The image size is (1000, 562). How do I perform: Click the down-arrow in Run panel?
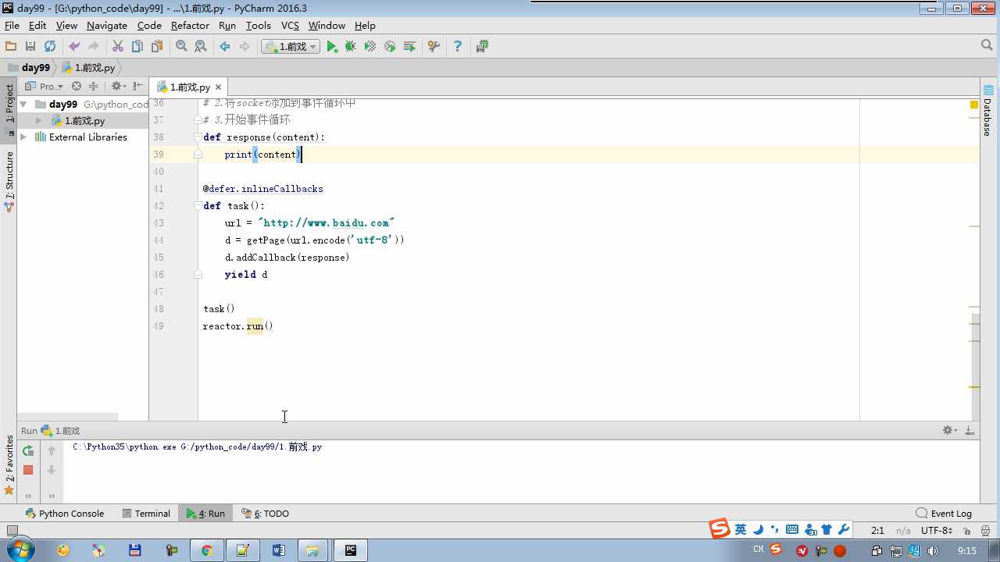pyautogui.click(x=52, y=470)
